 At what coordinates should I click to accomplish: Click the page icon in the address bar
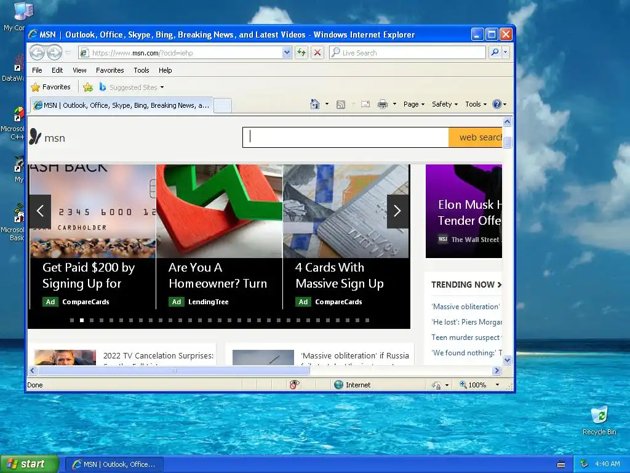coord(84,53)
